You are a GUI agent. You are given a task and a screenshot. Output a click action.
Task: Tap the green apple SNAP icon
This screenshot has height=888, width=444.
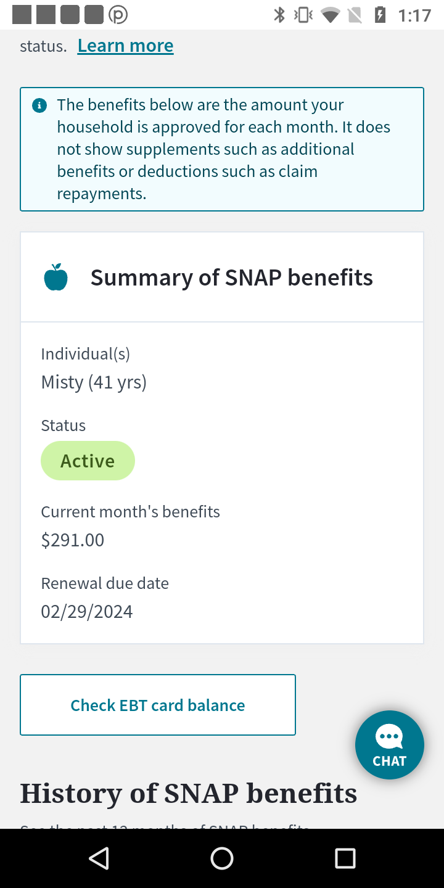click(55, 277)
